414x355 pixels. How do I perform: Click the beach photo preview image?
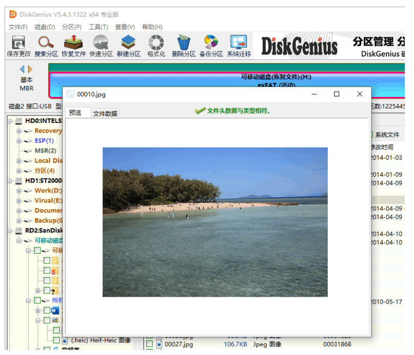point(215,222)
